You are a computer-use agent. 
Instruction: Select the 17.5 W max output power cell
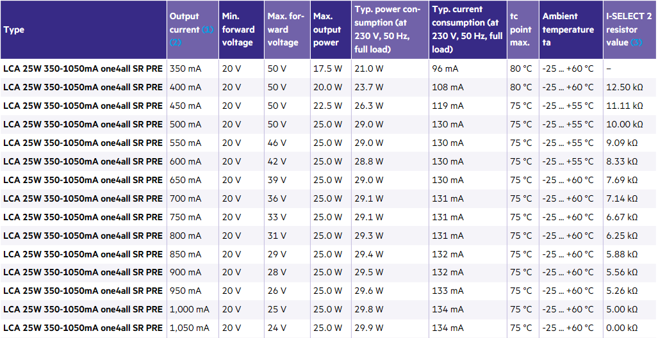pyautogui.click(x=331, y=68)
